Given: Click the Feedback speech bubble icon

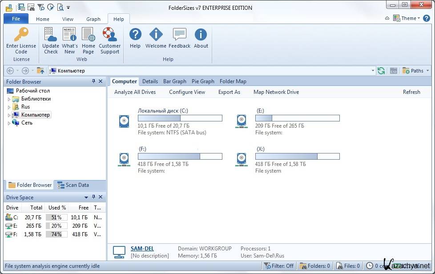Looking at the screenshot, I should pos(179,35).
